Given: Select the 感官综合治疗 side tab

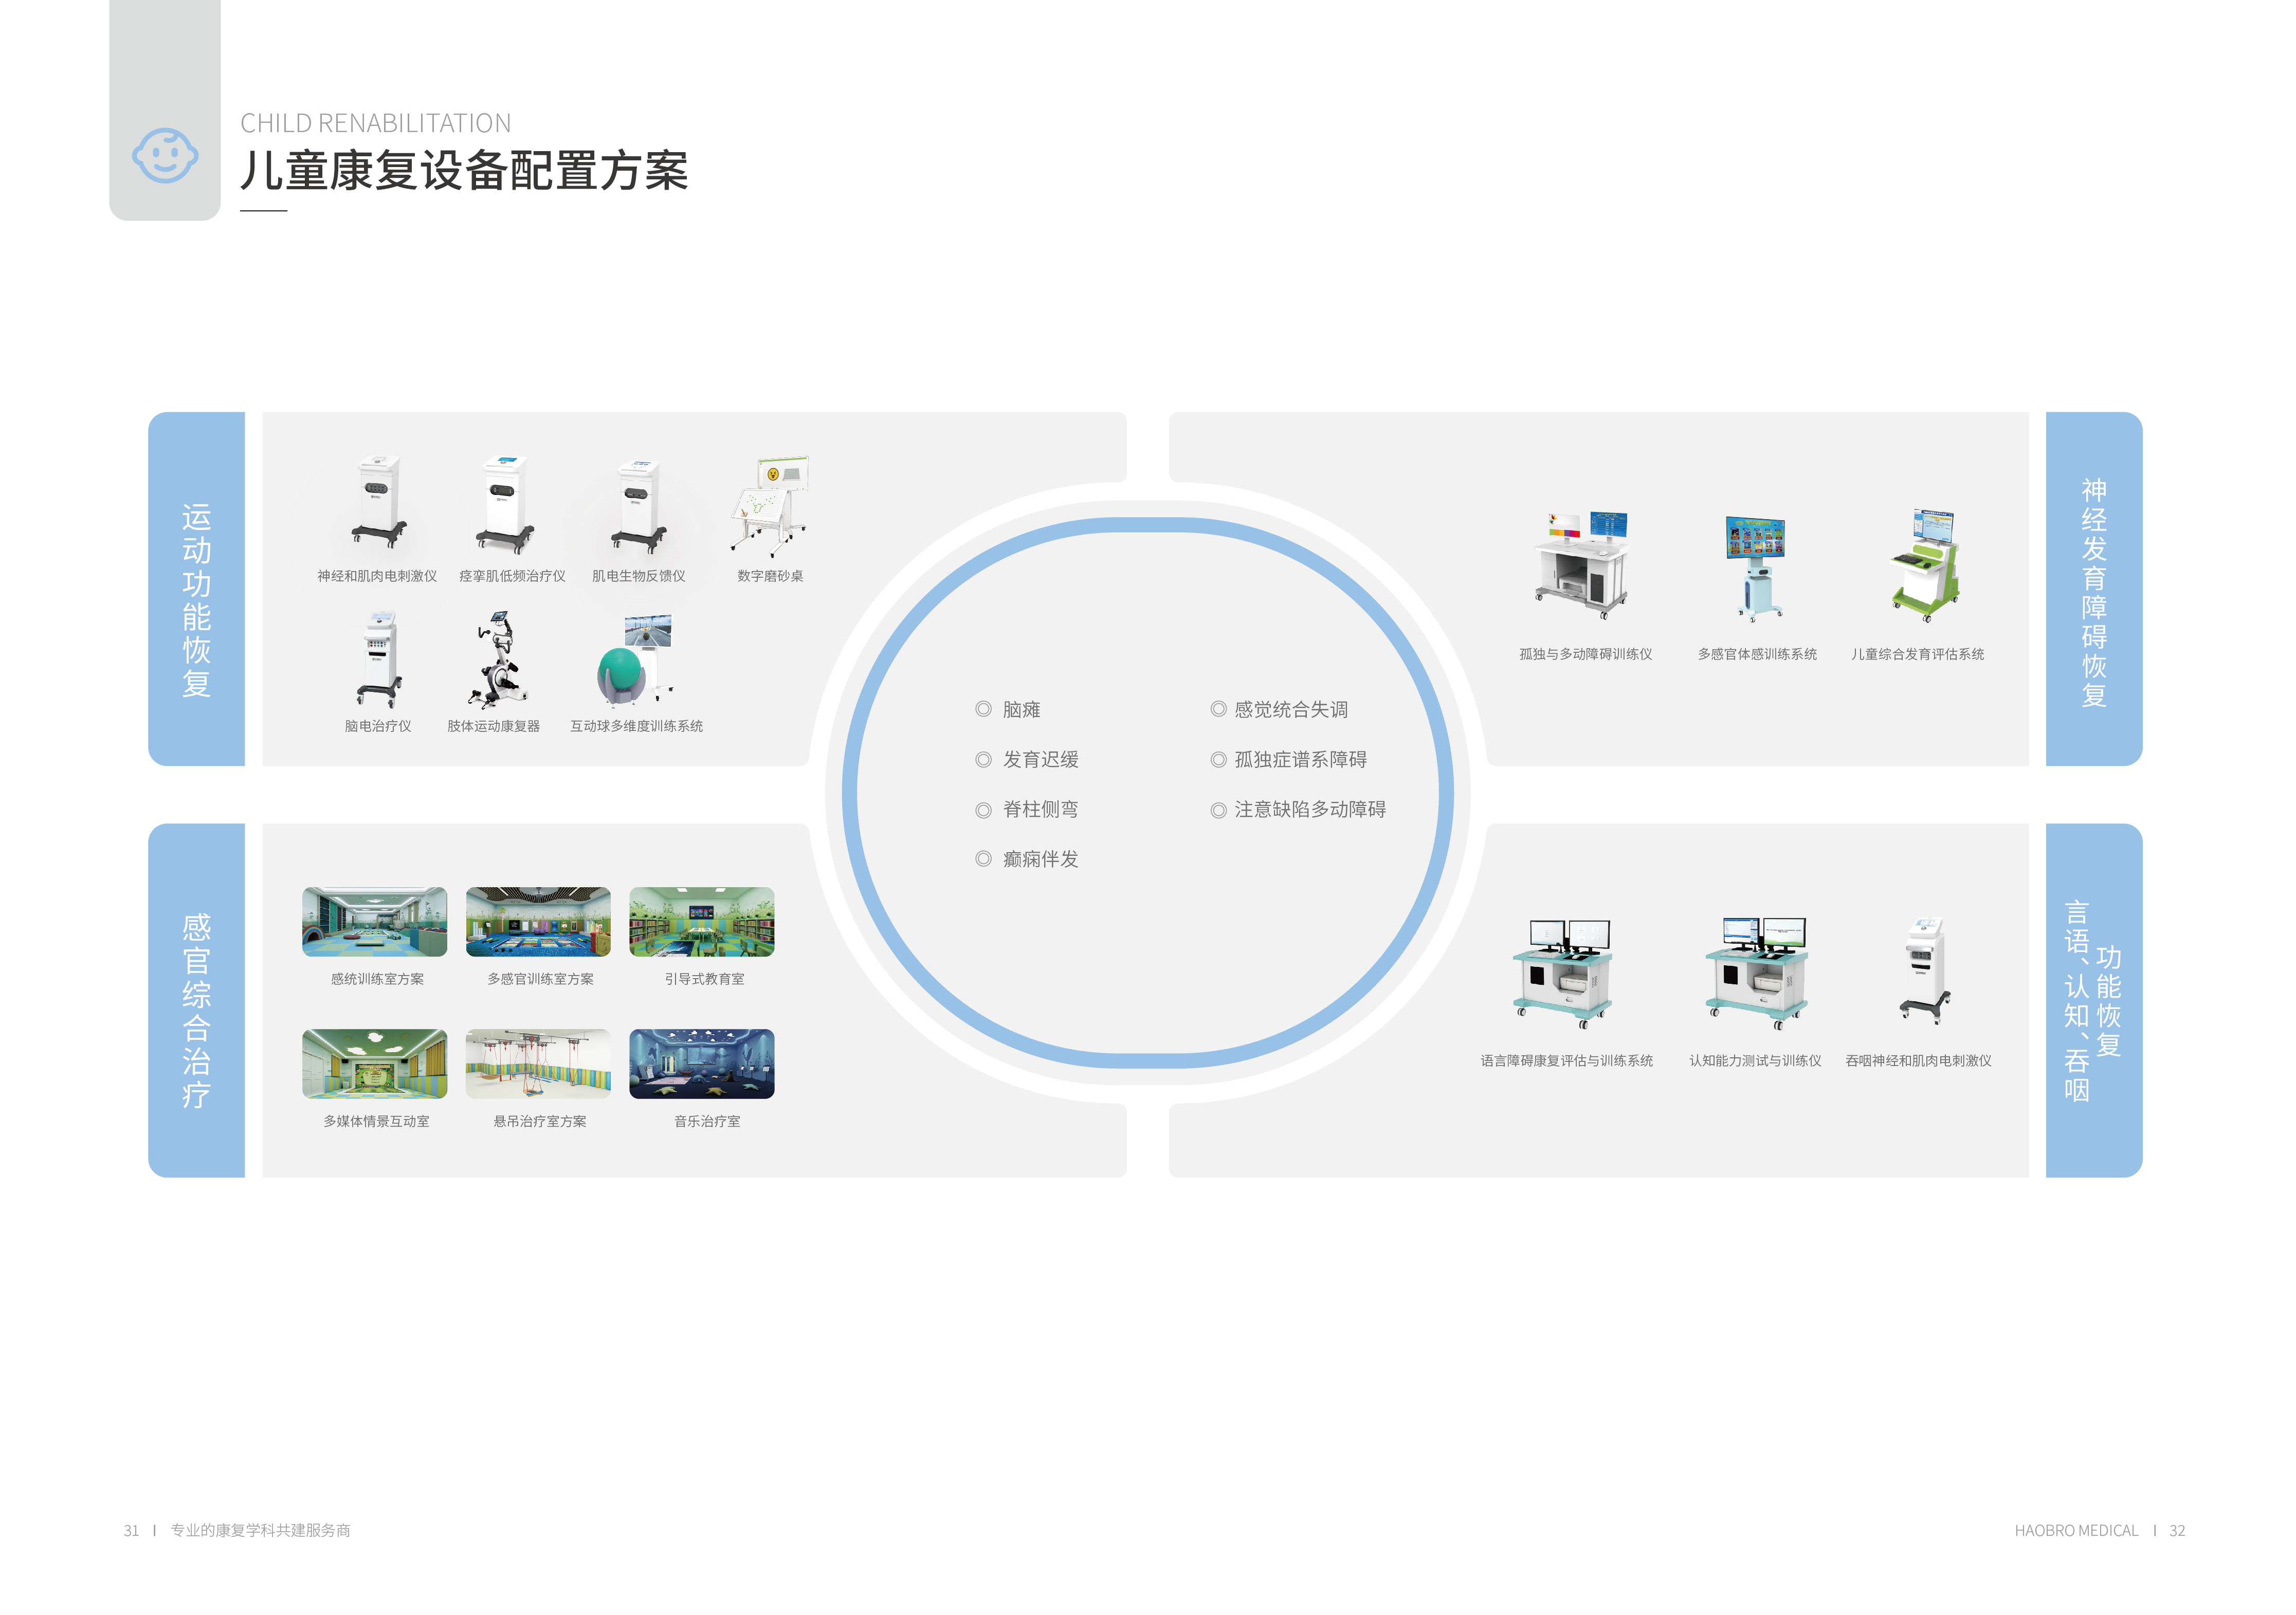Looking at the screenshot, I should coord(197,1000).
